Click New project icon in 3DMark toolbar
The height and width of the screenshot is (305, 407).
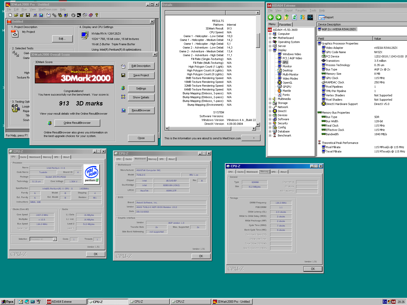[10, 15]
